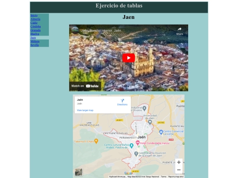Play the Jaén YouTube video
This screenshot has width=238, height=178.
[129, 58]
